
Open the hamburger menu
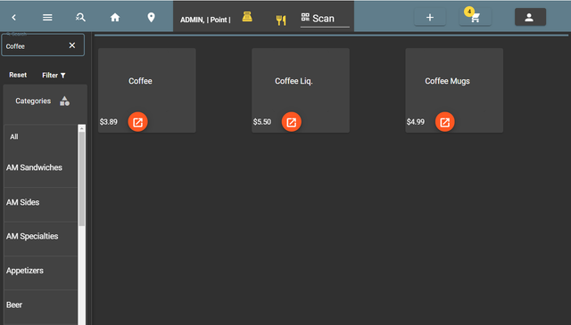coord(47,17)
